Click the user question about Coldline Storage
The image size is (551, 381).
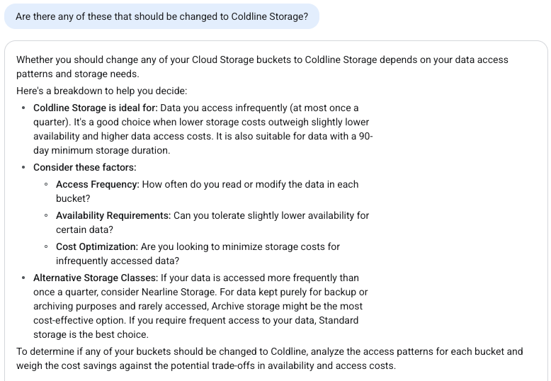(x=161, y=16)
